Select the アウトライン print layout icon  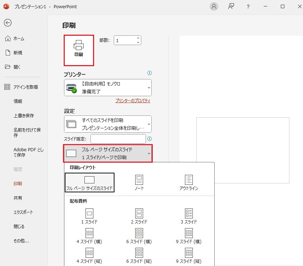pyautogui.click(x=189, y=182)
